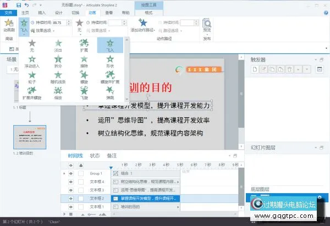Screen dimensions: 330x226
Task: Open the variables manager icon in triggers panel
Action: pyautogui.click(x=320, y=69)
